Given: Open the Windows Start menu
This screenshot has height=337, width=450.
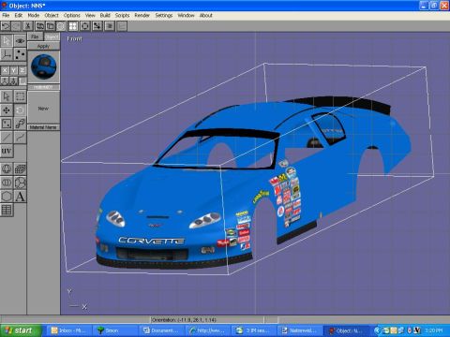Looking at the screenshot, I should pos(21,330).
